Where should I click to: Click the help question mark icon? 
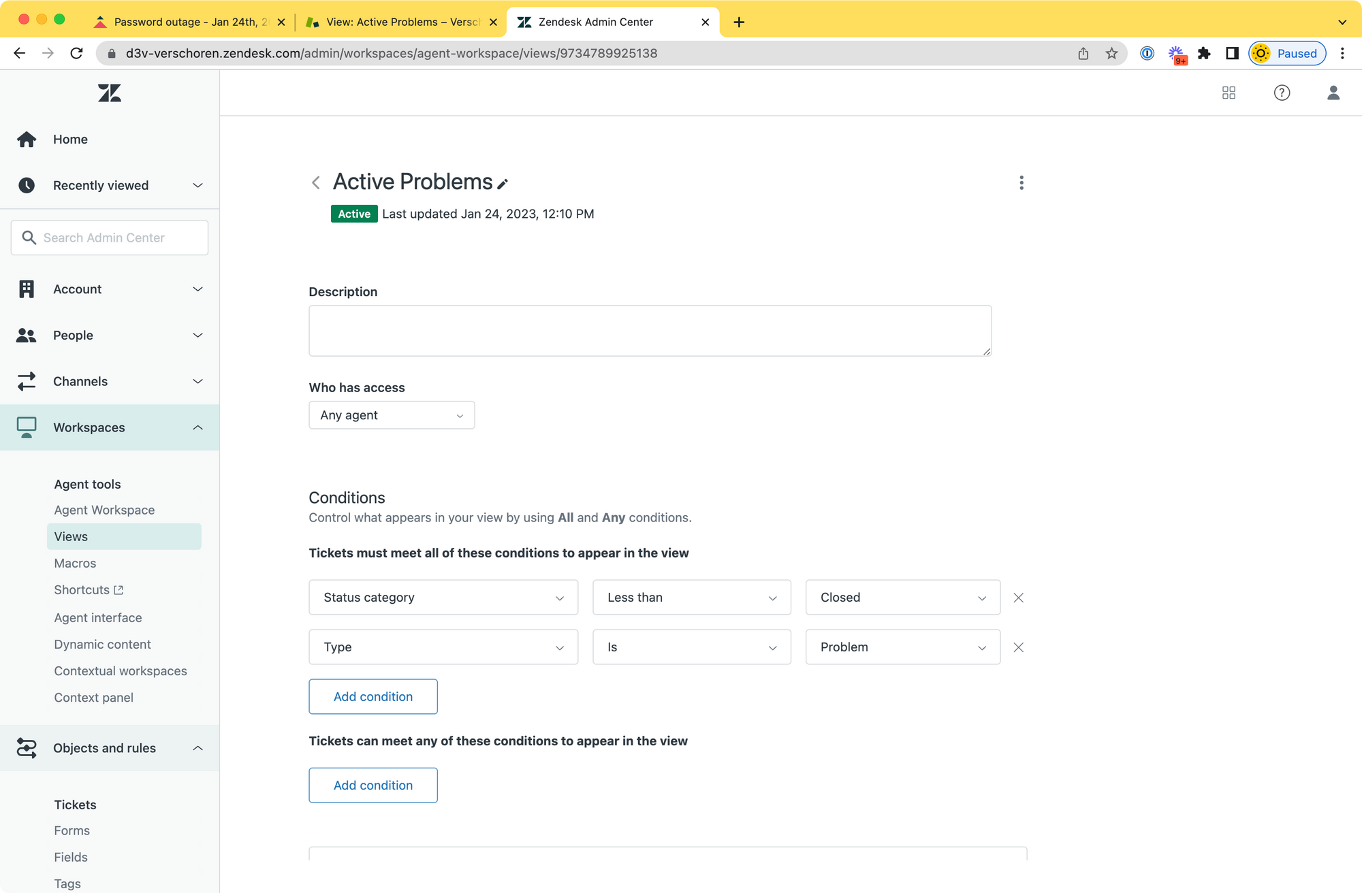(1282, 93)
